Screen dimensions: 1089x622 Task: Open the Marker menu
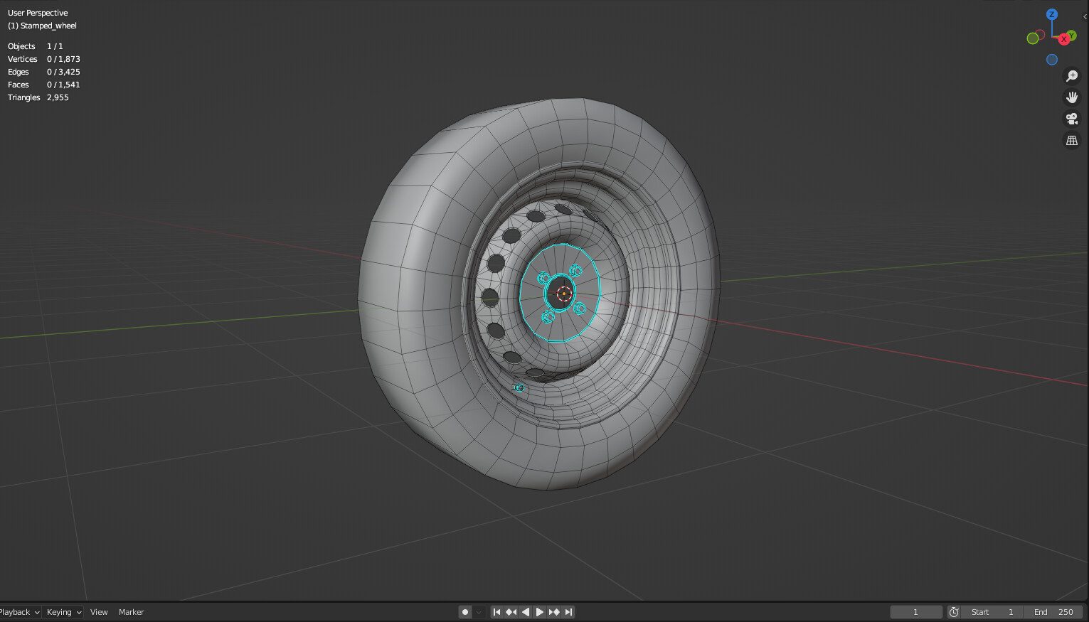(131, 611)
